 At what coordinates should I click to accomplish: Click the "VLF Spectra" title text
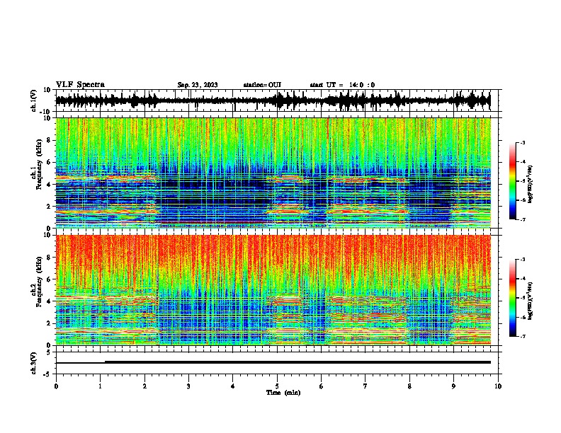pos(80,85)
